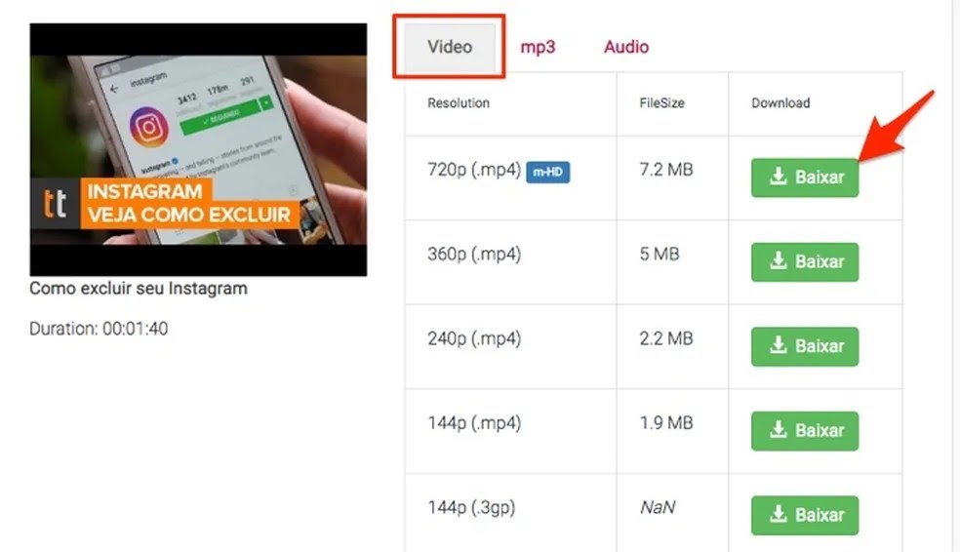Click Baixar for 144p (.3gp)

(x=805, y=515)
